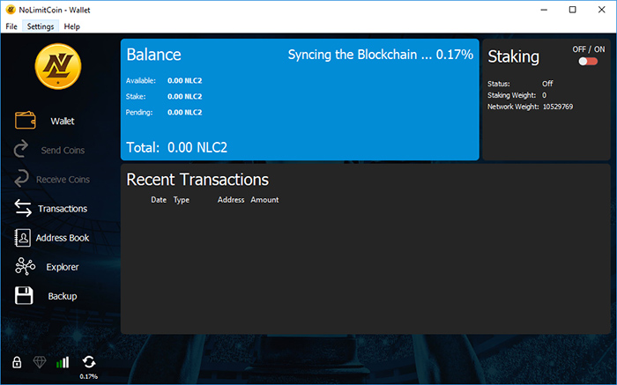Viewport: 617px width, 385px height.
Task: Click the wallet lock status icon
Action: click(x=17, y=362)
